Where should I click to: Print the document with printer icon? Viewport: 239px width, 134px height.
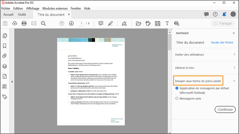(24, 23)
